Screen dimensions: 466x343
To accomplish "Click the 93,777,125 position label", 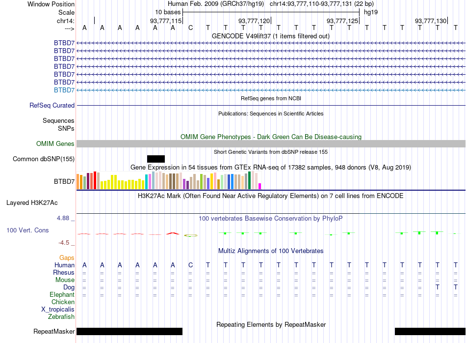I will (342, 21).
